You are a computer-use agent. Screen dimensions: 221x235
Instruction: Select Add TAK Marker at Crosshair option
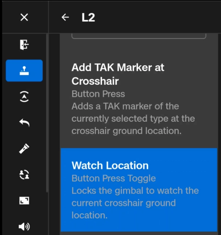tap(139, 99)
